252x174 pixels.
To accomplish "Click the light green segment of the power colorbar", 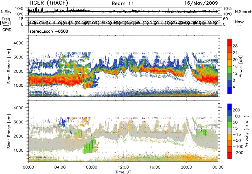I will coord(230,69).
